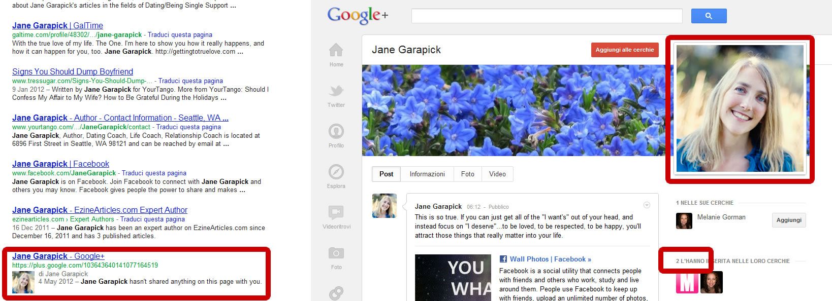Switch to the Informazioni tab

coord(427,174)
